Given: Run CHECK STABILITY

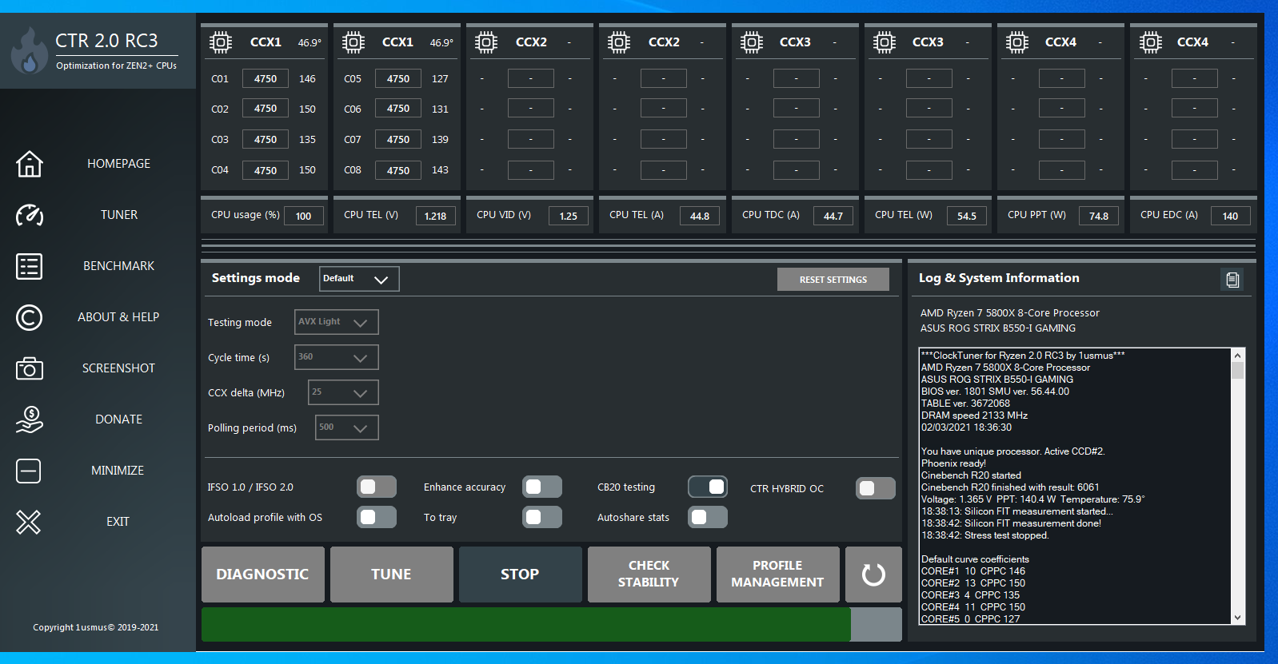Looking at the screenshot, I should [649, 575].
